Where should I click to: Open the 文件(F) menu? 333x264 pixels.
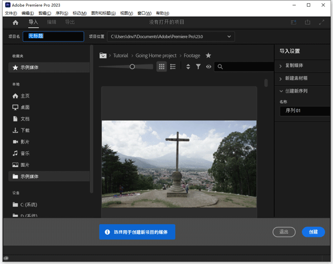[11, 13]
